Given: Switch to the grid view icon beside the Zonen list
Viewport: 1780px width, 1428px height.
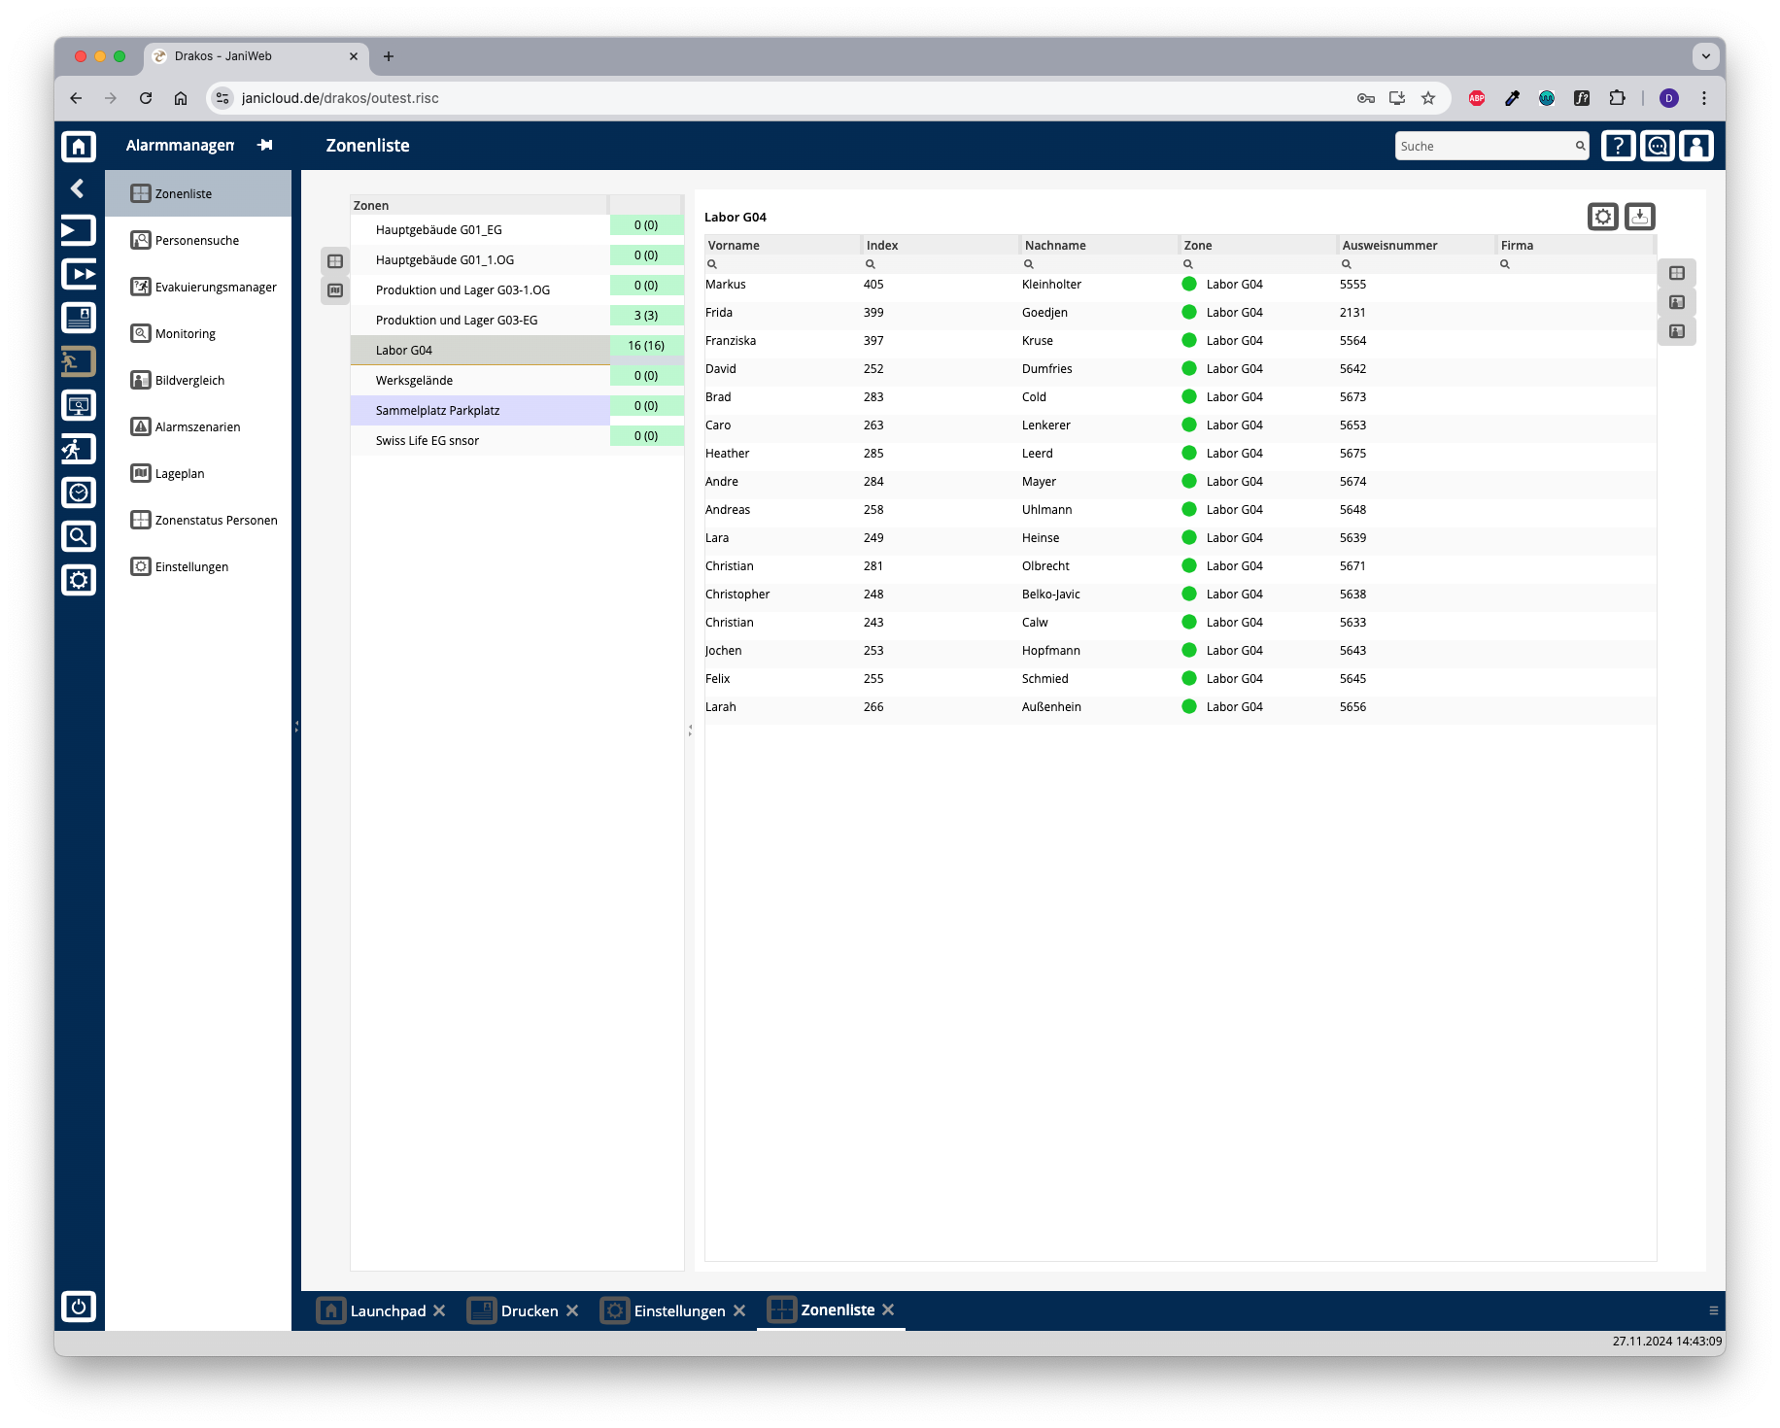Looking at the screenshot, I should pos(335,261).
